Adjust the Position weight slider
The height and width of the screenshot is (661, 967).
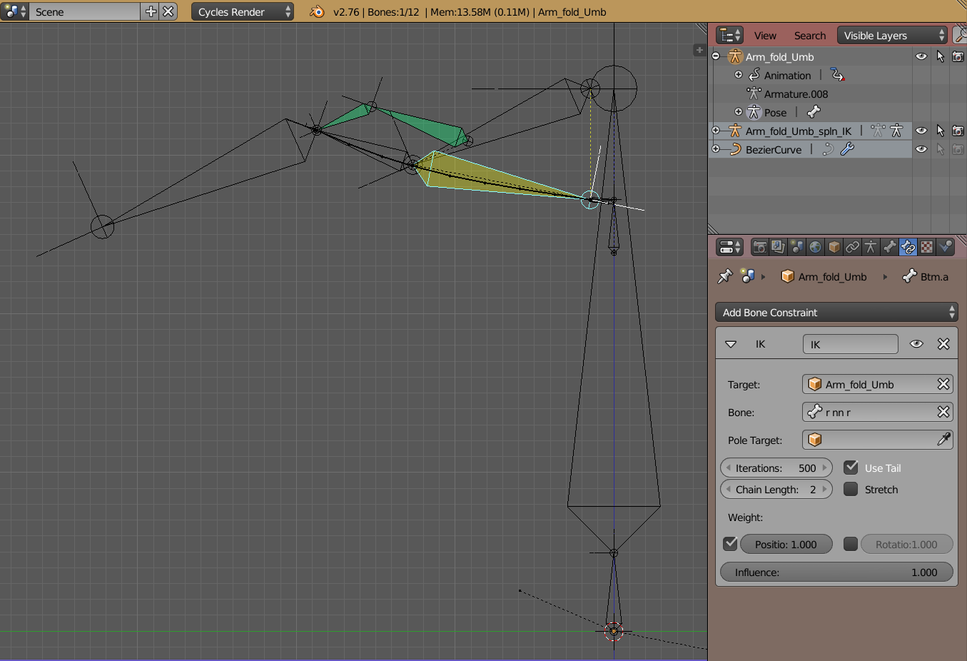pyautogui.click(x=786, y=544)
